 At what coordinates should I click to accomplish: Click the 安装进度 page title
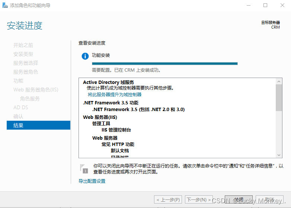pyautogui.click(x=25, y=25)
